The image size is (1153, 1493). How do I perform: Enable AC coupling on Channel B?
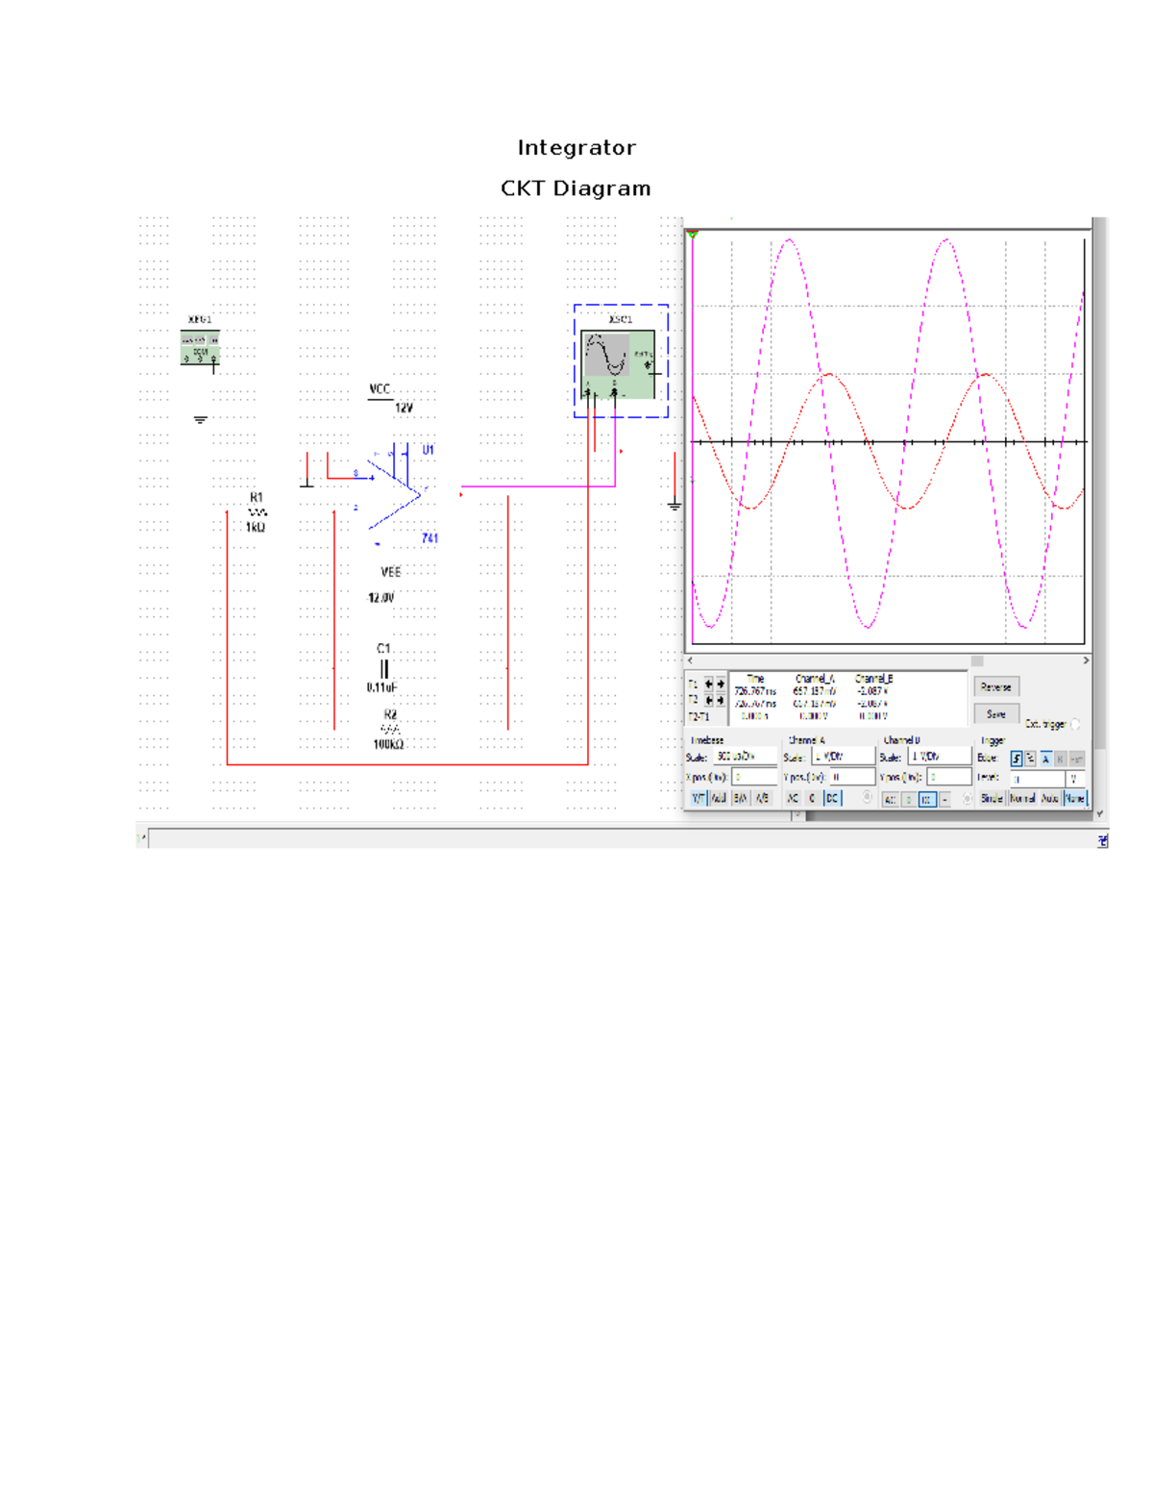(x=892, y=797)
